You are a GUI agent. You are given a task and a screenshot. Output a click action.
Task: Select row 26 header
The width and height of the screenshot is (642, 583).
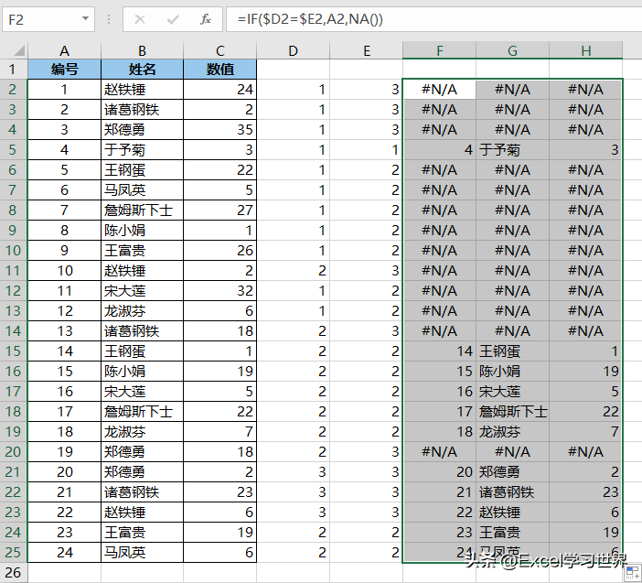coord(13,572)
